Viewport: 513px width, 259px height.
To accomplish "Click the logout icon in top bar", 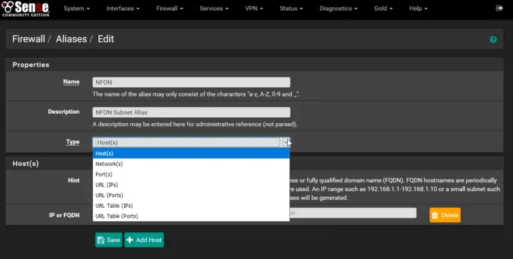I will coord(499,8).
